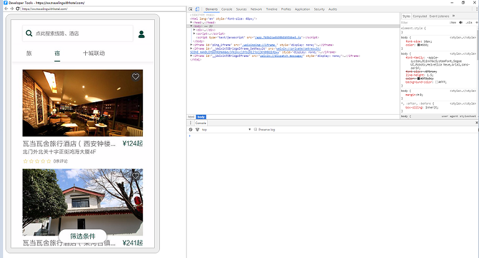Click the #fff background-color swatch
The width and height of the screenshot is (479, 258).
coord(438,82)
